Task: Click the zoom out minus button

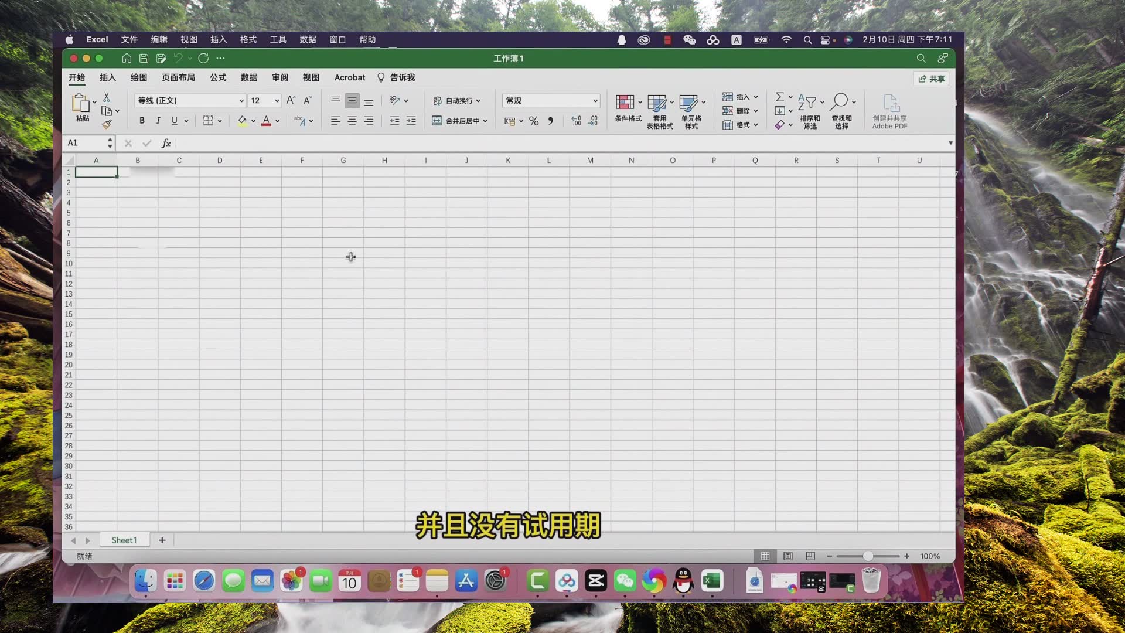Action: click(829, 556)
